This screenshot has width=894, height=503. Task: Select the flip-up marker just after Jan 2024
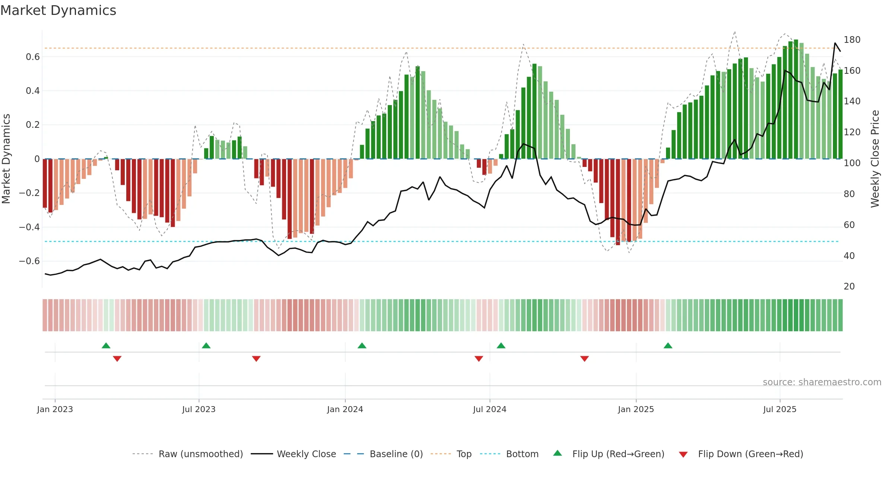point(362,345)
